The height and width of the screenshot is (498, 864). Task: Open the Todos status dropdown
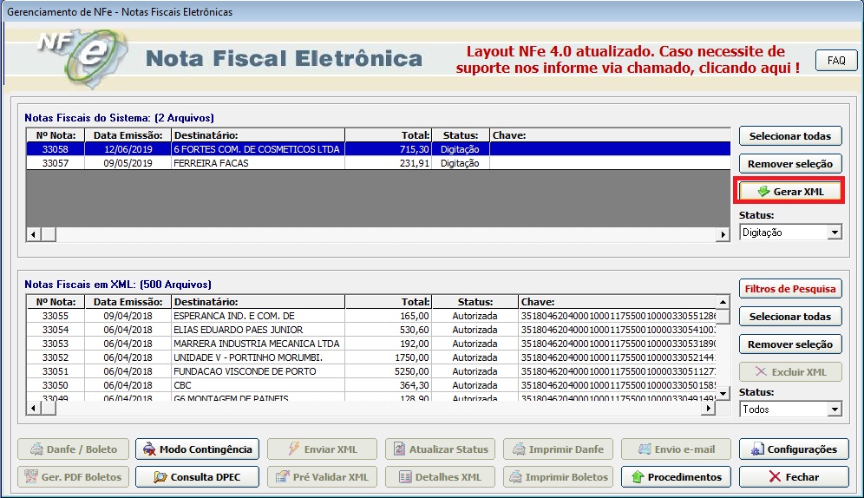(835, 410)
